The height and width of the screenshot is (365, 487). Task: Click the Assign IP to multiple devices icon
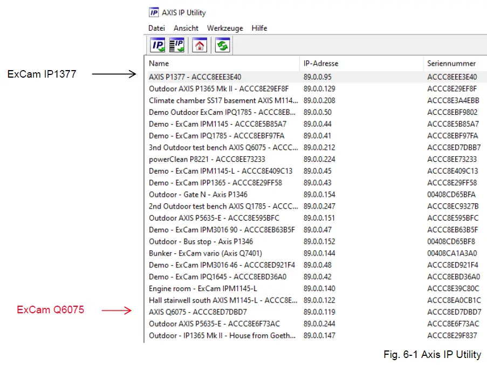click(177, 46)
